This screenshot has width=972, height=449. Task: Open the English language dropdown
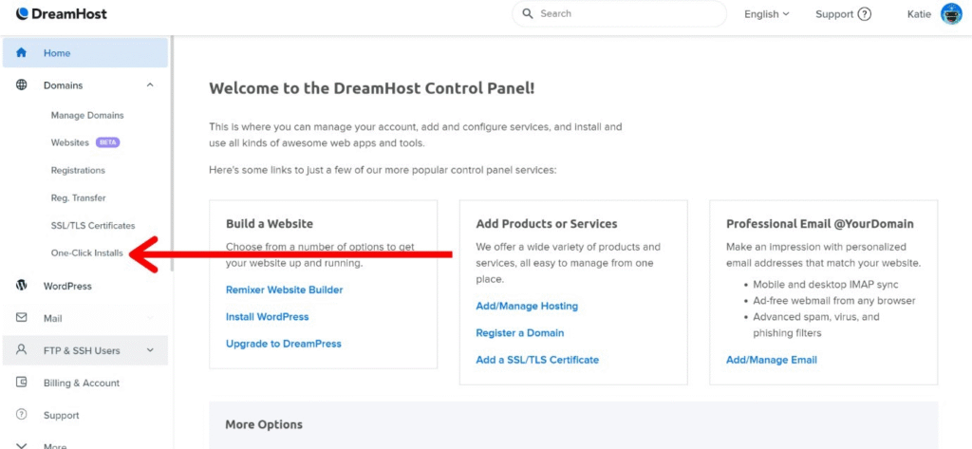767,14
